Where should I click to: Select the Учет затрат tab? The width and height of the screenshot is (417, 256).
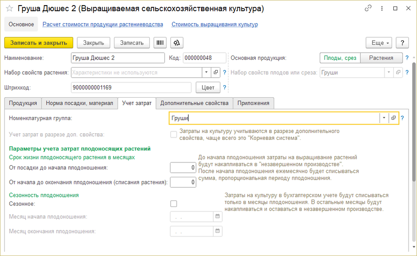coord(137,103)
